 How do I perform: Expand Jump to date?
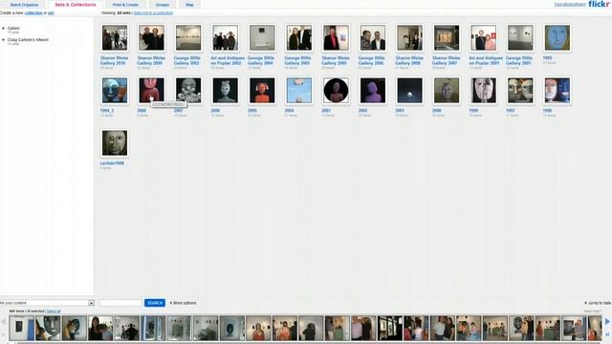pos(598,303)
